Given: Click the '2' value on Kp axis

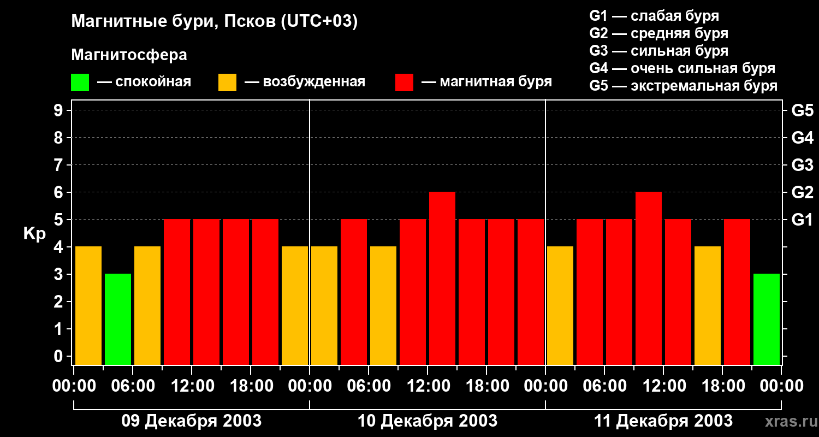Looking at the screenshot, I should 60,302.
